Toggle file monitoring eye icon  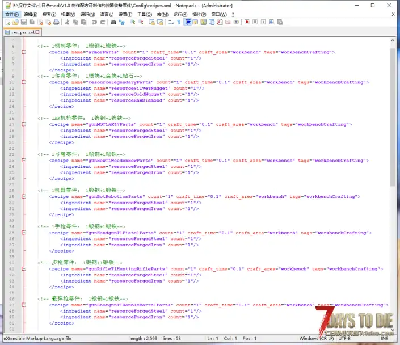coord(236,22)
